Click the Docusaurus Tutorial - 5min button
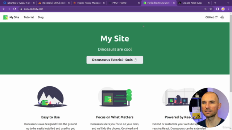232x130 pixels. (x=115, y=60)
